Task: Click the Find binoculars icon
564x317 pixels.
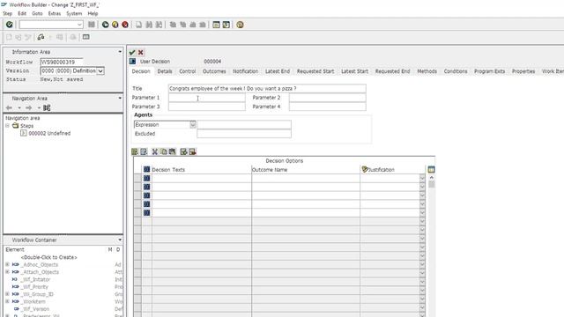Action: (149, 25)
